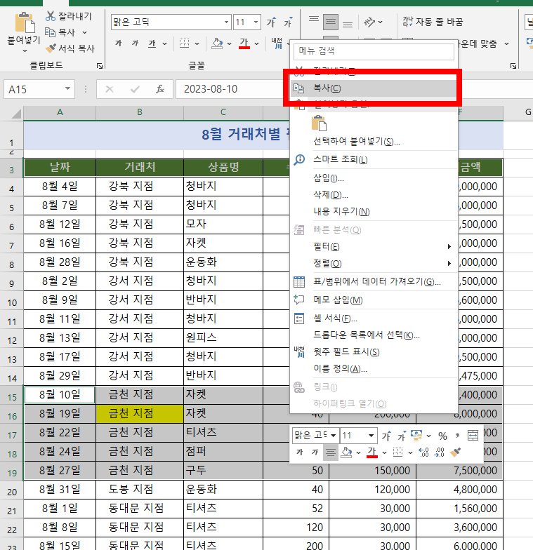Toggle center alignment in the mini toolbar
This screenshot has width=533, height=550.
[x=330, y=452]
